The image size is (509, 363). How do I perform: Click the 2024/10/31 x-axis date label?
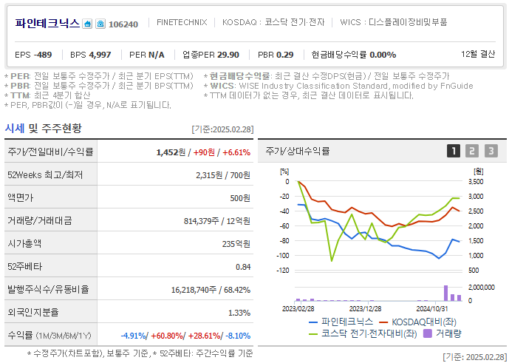(x=432, y=308)
